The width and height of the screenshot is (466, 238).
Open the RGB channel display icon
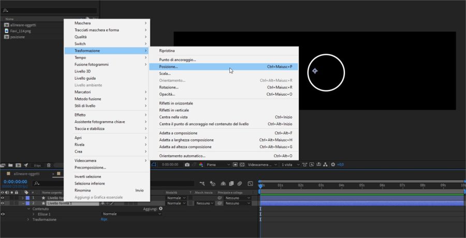201,165
